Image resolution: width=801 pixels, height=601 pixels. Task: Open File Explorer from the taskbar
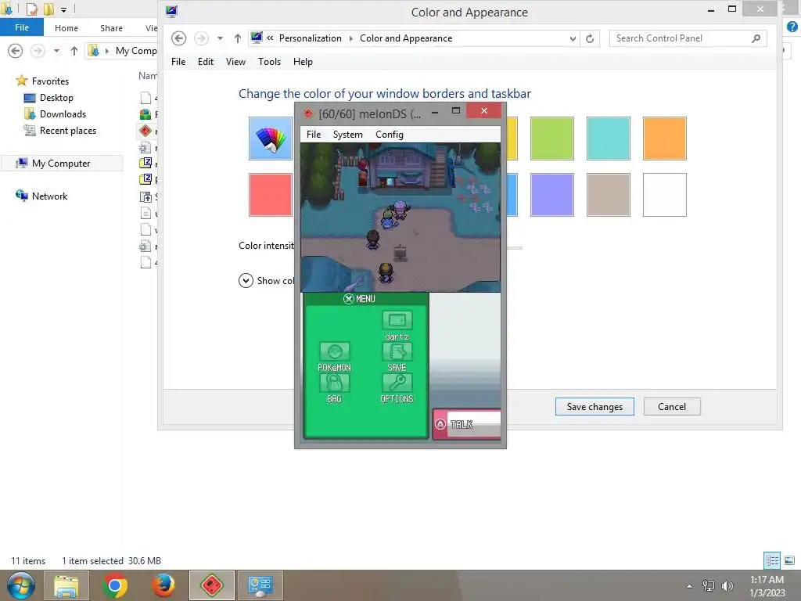tap(66, 585)
